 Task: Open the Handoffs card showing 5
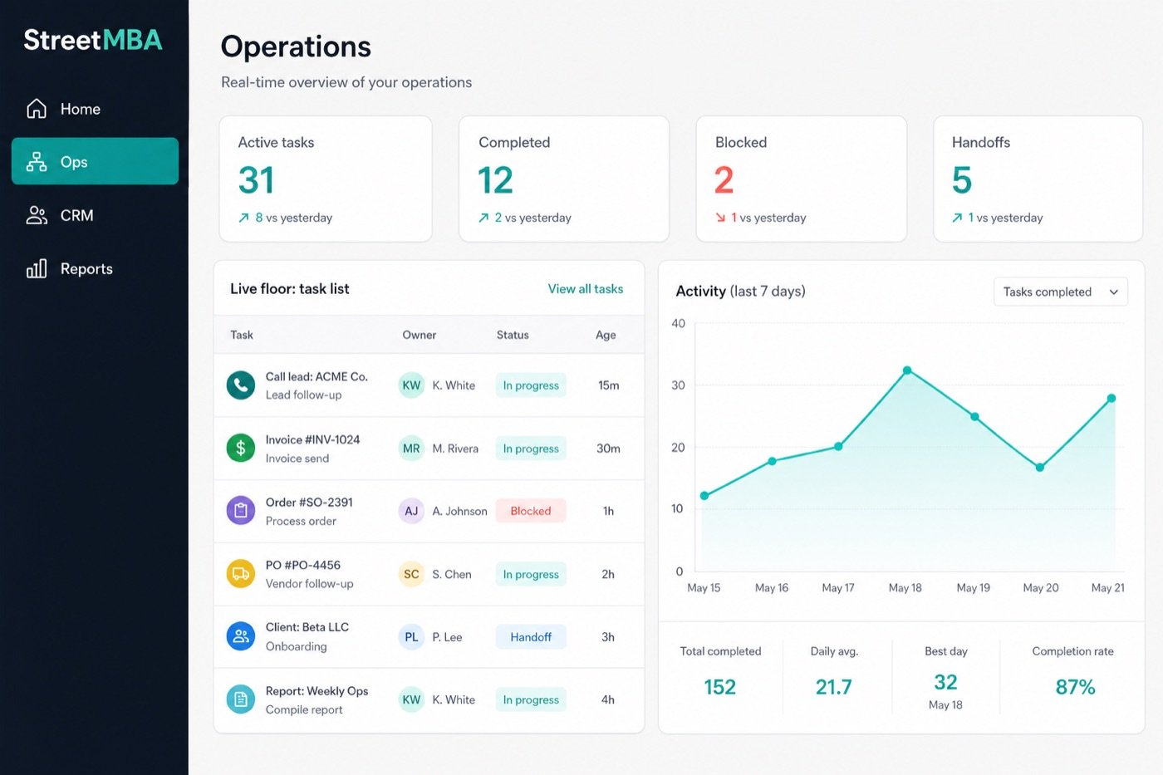tap(1038, 179)
